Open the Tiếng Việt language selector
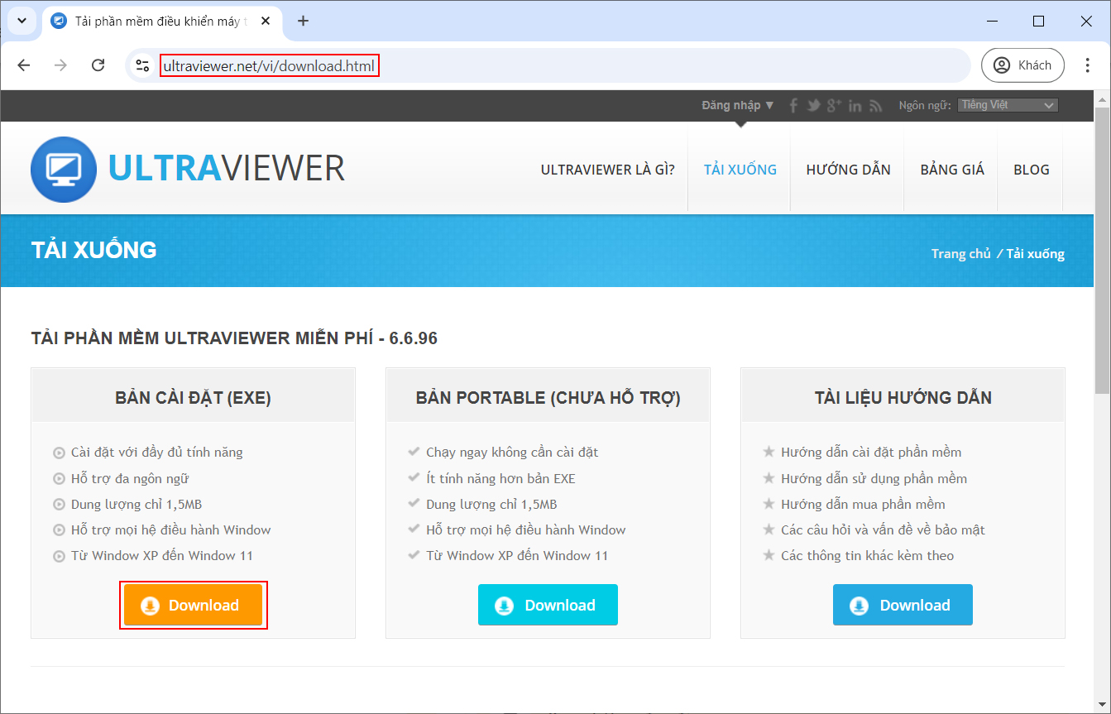 [1007, 104]
